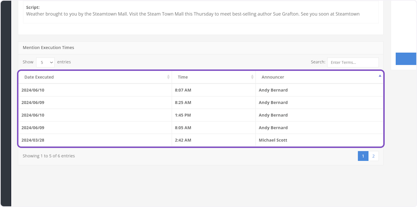
Task: Select the 8:07 AM time cell
Action: [183, 90]
